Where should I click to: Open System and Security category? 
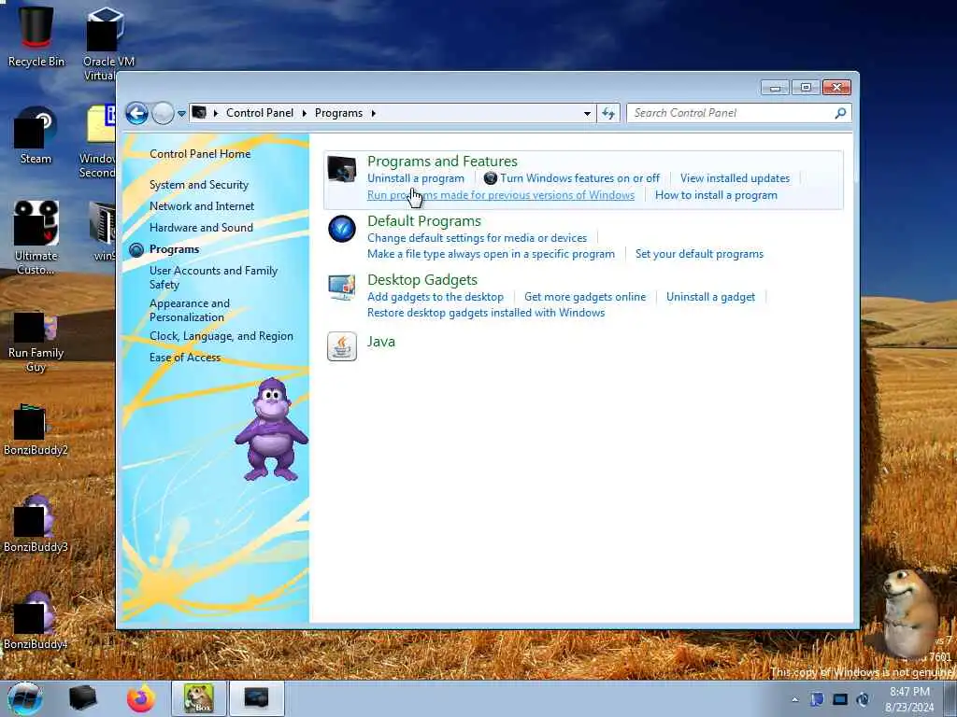pos(199,184)
